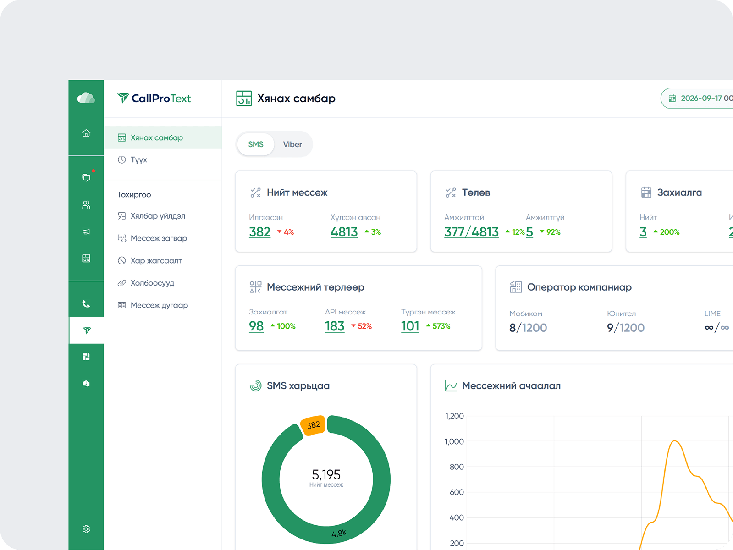Click the SMS харьцаа spiral icon
733x550 pixels.
(x=255, y=386)
